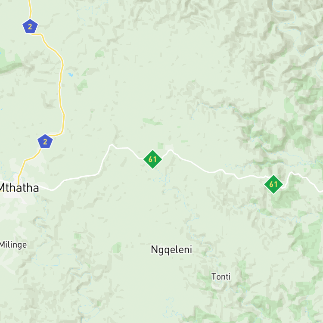Click the small blue lake beside the highway
This screenshot has height=323, width=323.
71,75
